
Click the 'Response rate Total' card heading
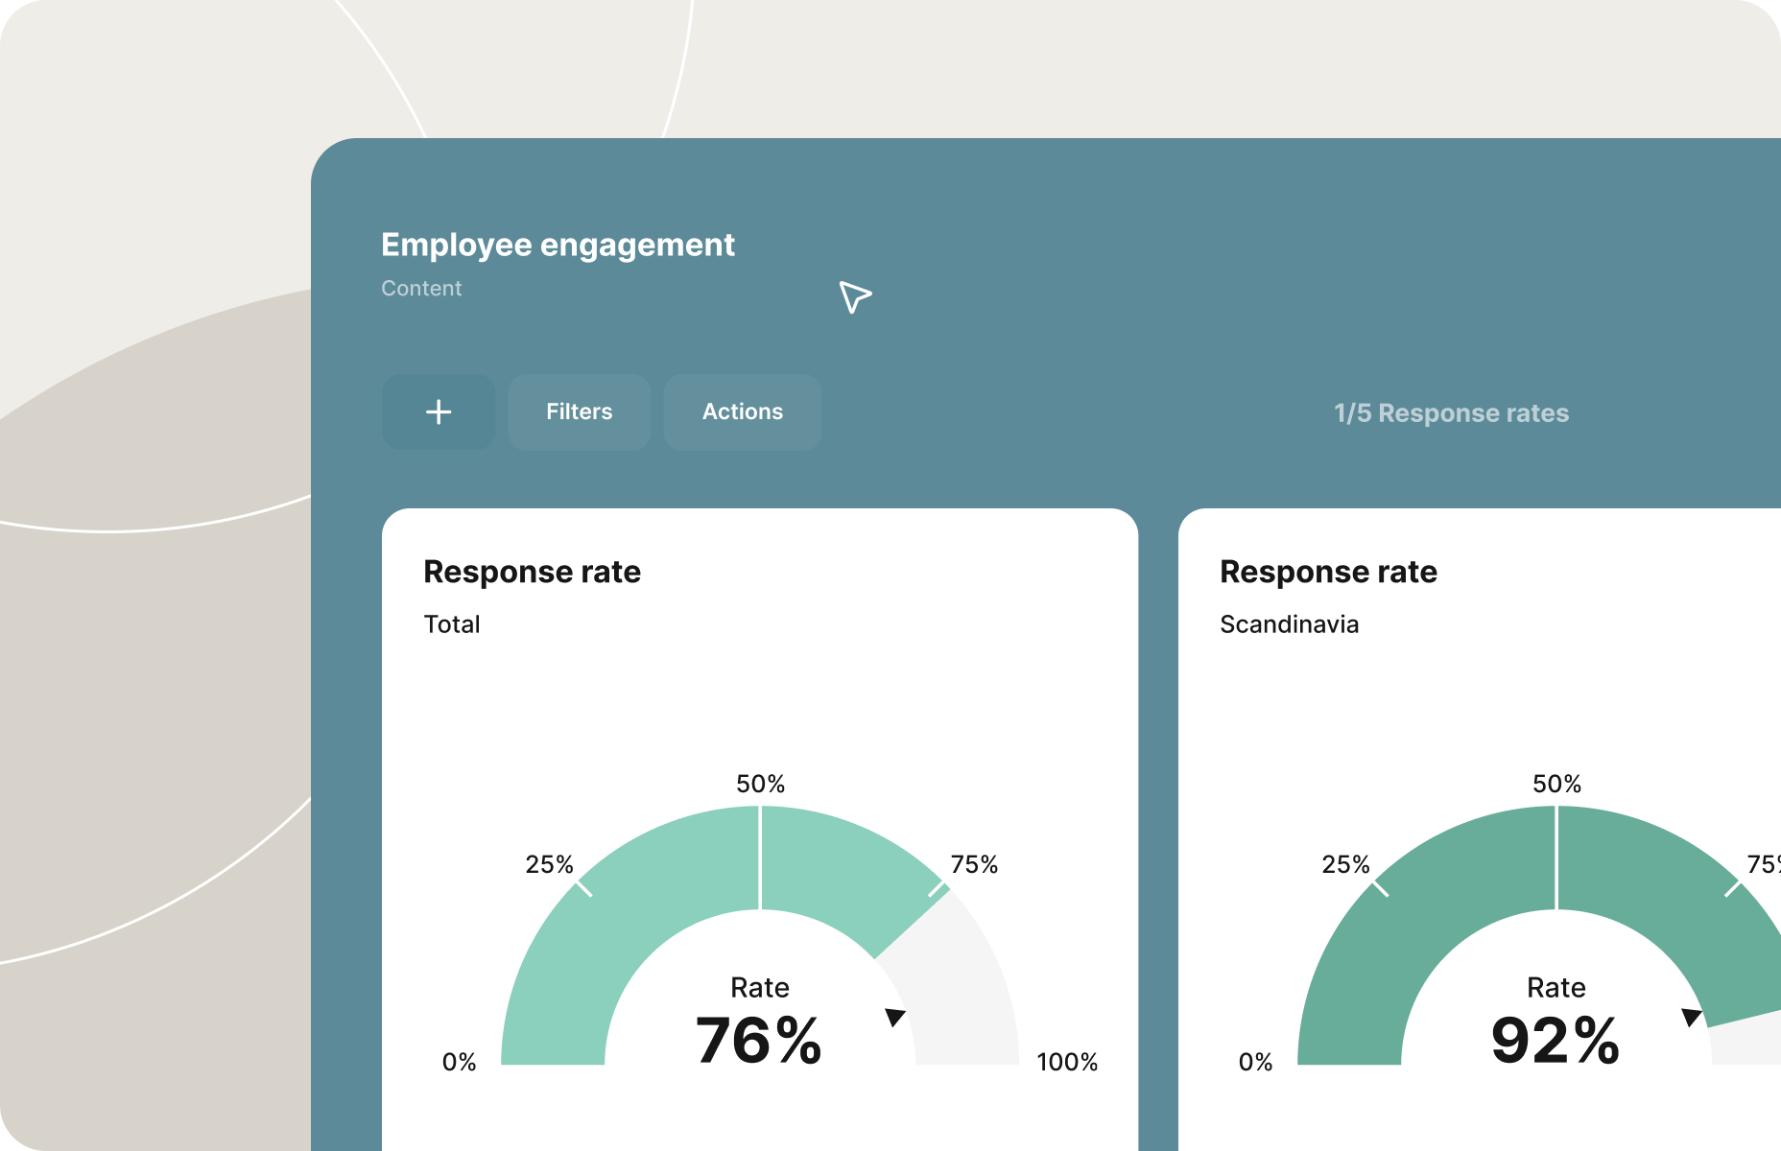(x=534, y=572)
